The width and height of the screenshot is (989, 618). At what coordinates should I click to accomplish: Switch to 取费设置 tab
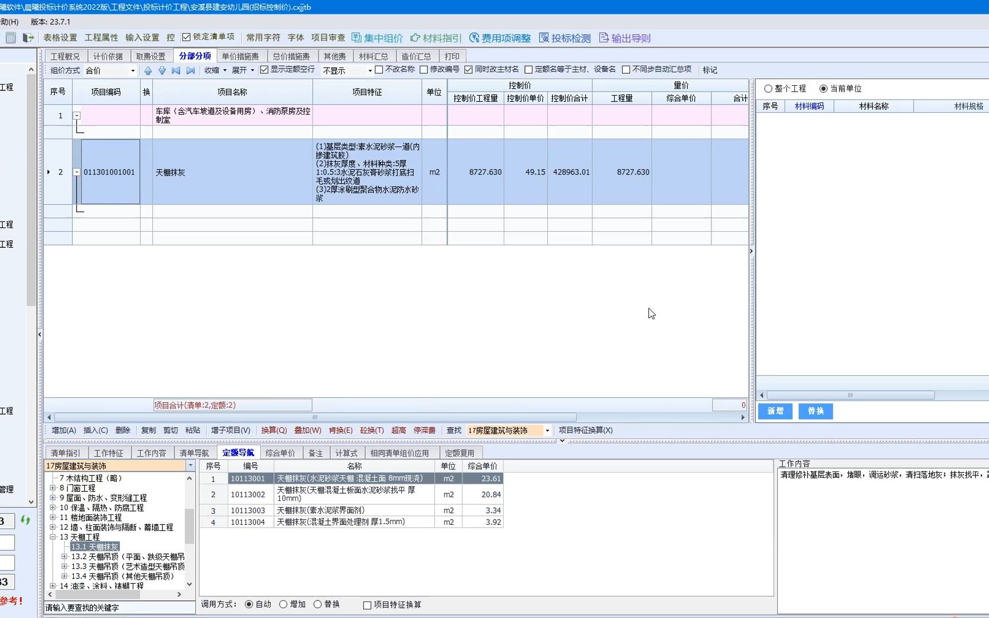[151, 56]
